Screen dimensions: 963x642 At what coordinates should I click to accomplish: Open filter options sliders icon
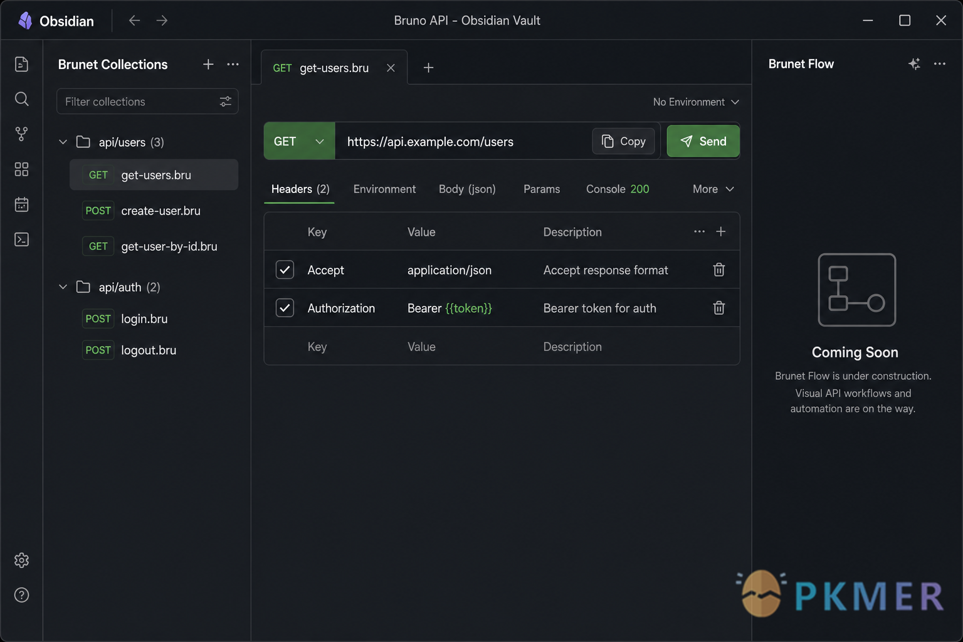pos(225,102)
